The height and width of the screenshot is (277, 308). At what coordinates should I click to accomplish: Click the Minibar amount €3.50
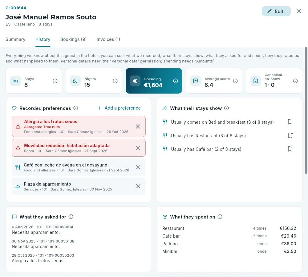click(290, 251)
